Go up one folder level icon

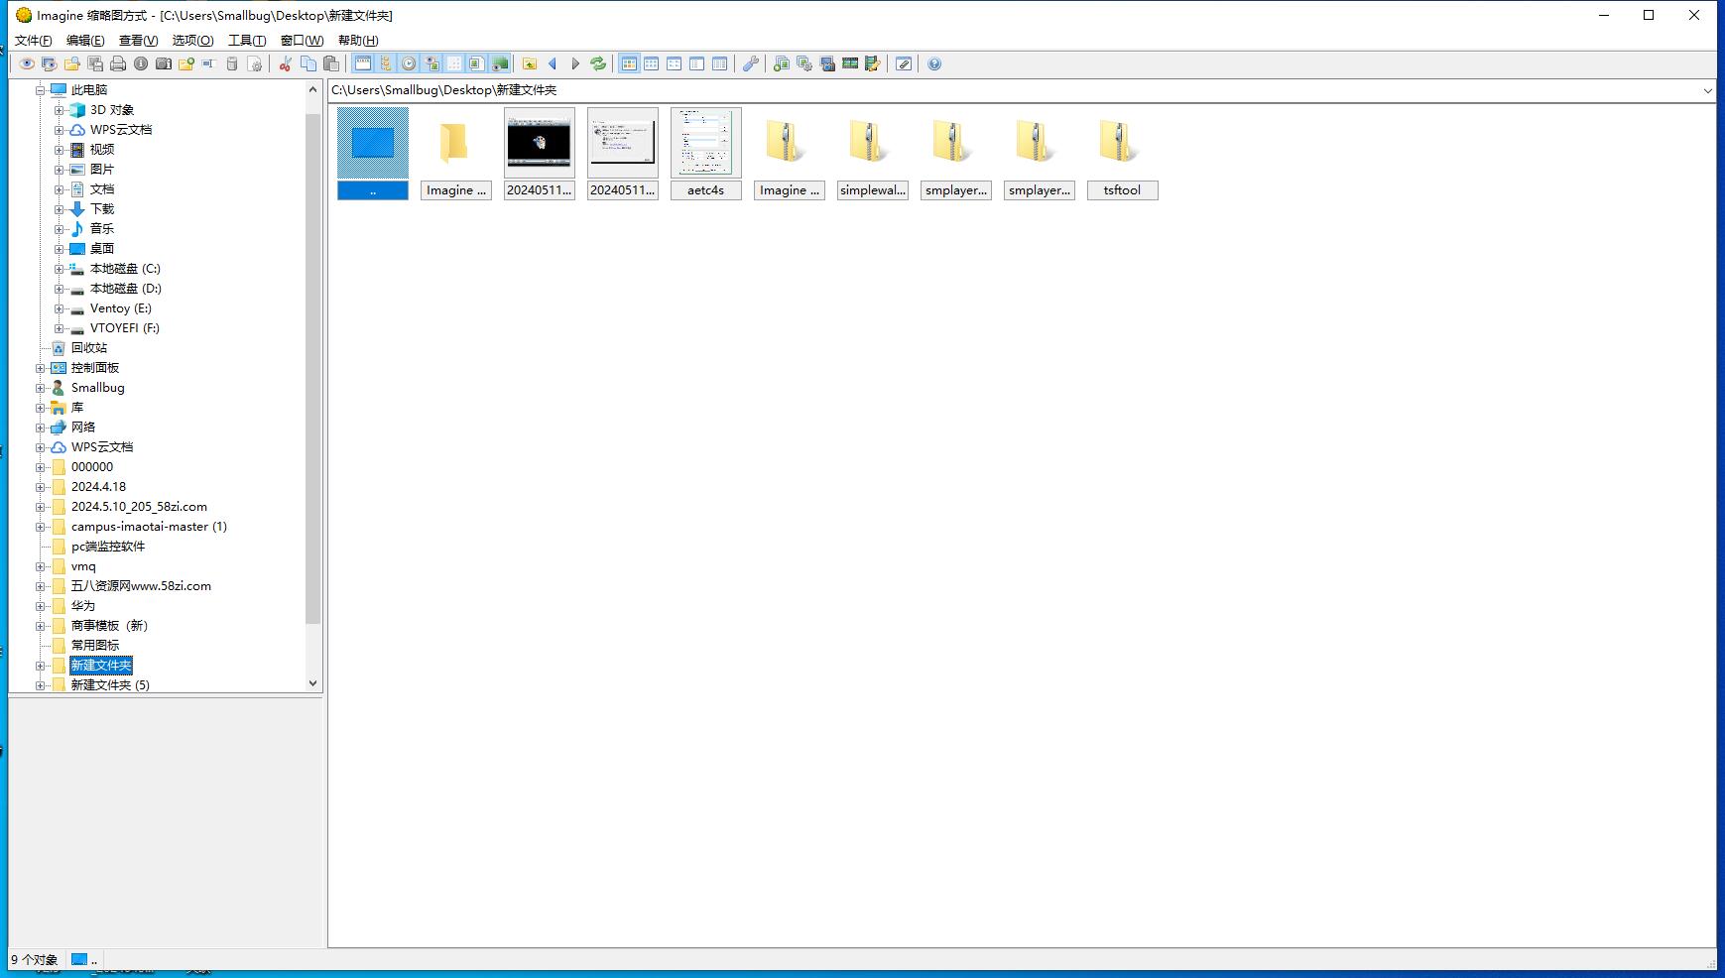click(x=530, y=63)
